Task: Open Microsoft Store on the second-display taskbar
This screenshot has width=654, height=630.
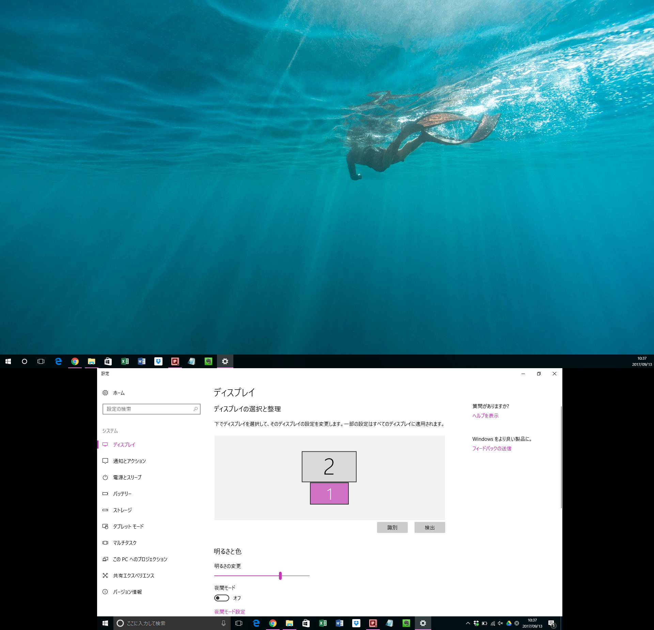Action: pos(108,361)
